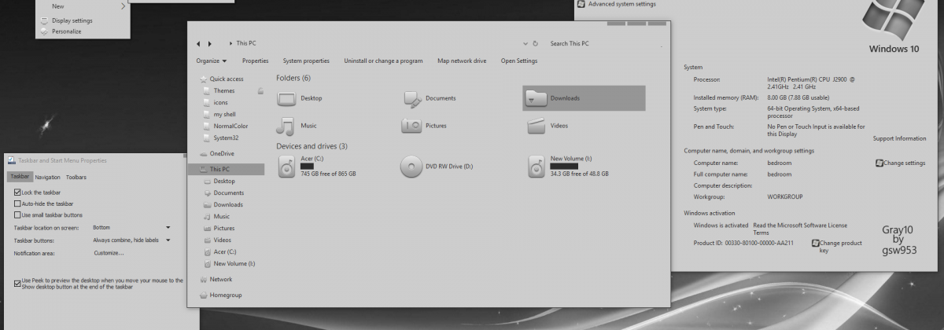
Task: Expand the New submenu arrow
Action: pyautogui.click(x=124, y=6)
